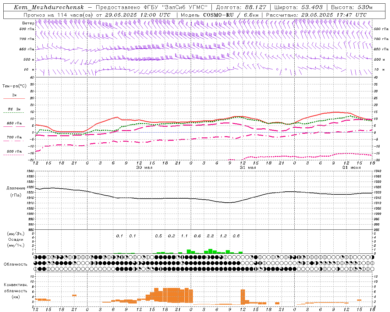The image size is (390, 312).
Task: Click the Облачность cloud cover label
Action: pos(16,264)
